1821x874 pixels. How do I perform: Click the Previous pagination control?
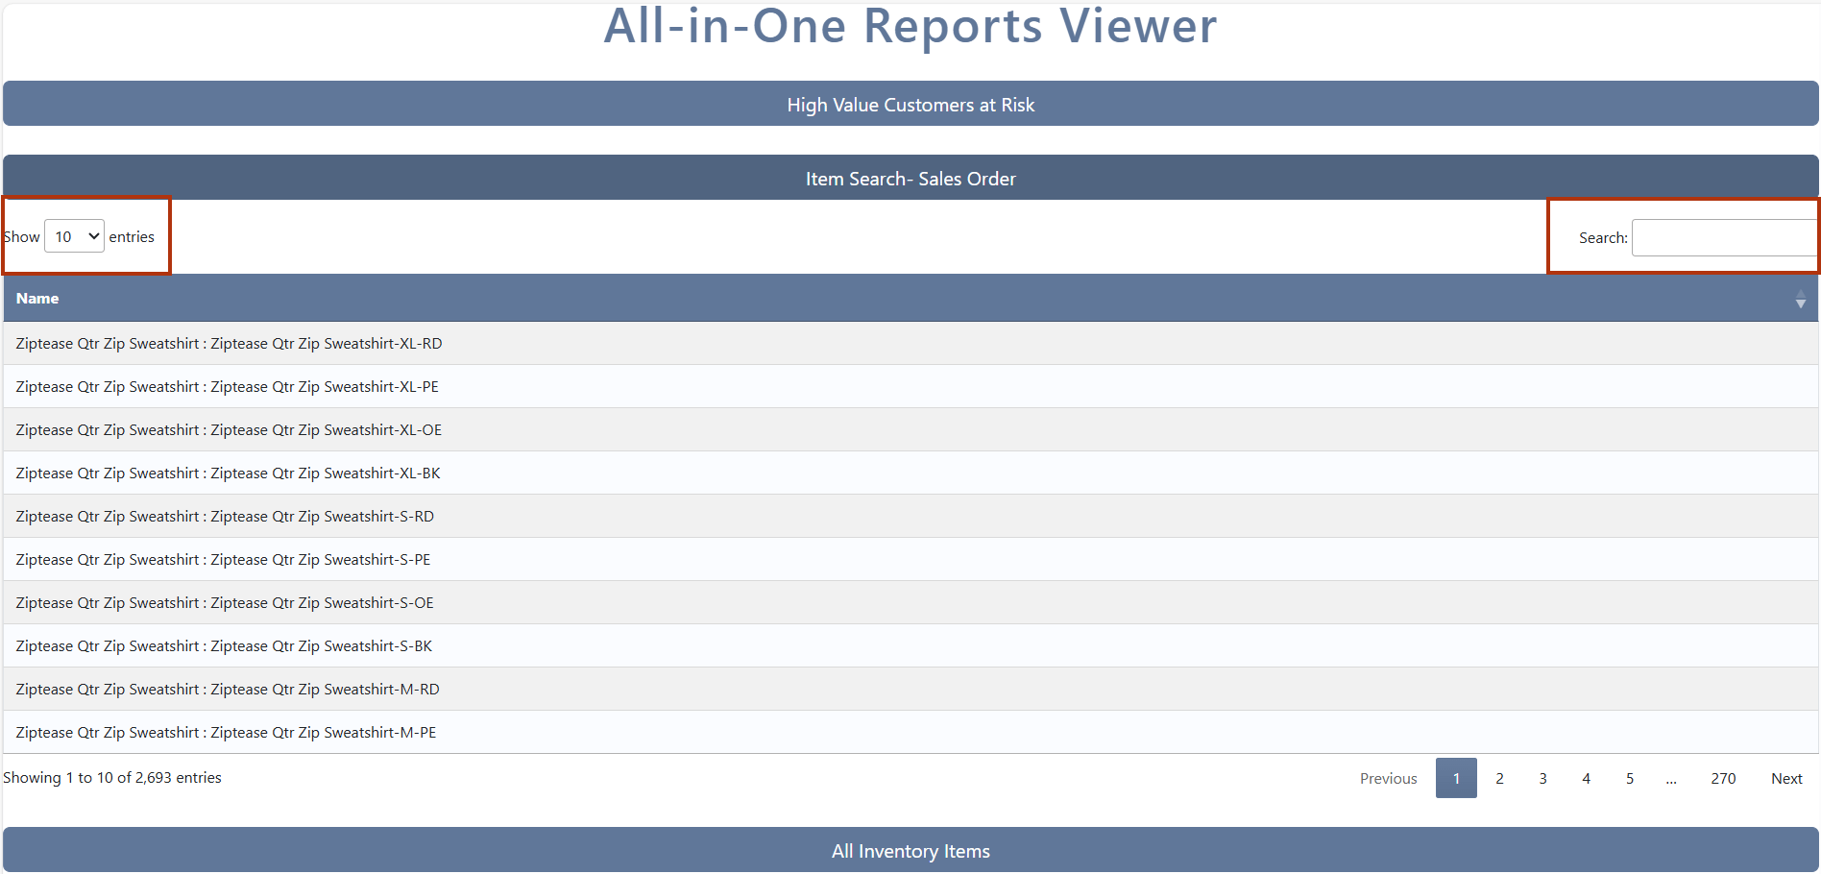pos(1388,778)
